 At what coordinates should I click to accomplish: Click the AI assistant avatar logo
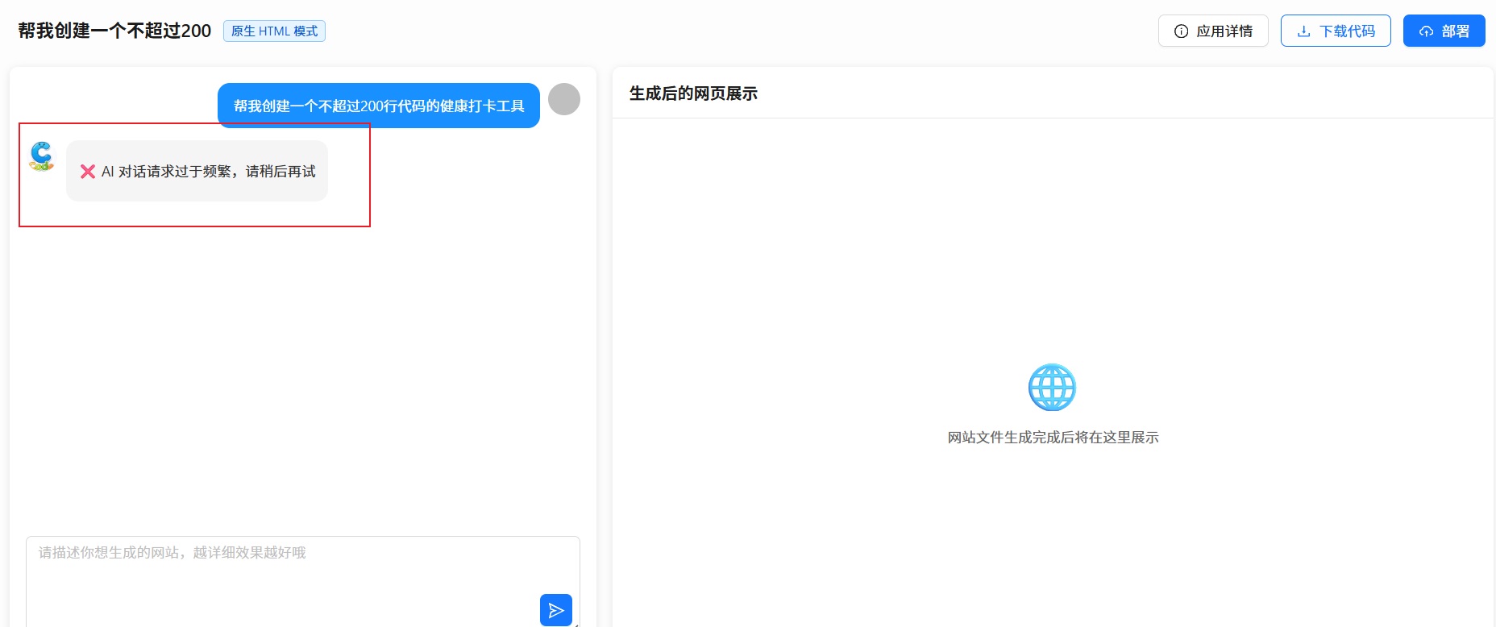(x=41, y=156)
